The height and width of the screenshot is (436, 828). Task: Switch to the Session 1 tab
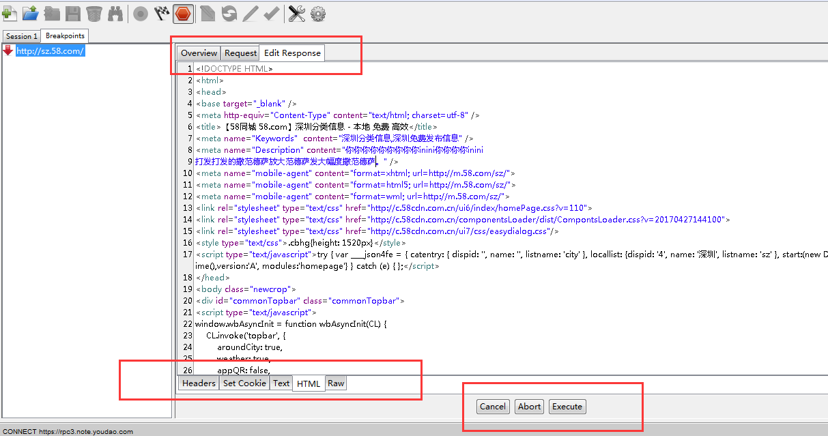(21, 36)
